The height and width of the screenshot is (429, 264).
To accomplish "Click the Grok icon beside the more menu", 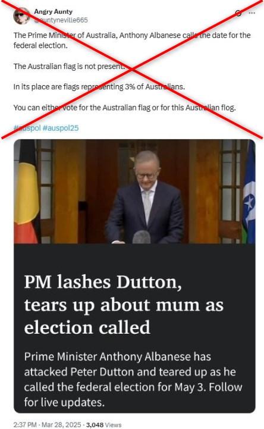I will (238, 13).
